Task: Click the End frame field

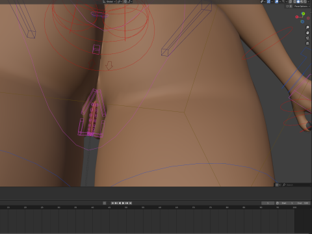Action: [x=302, y=203]
